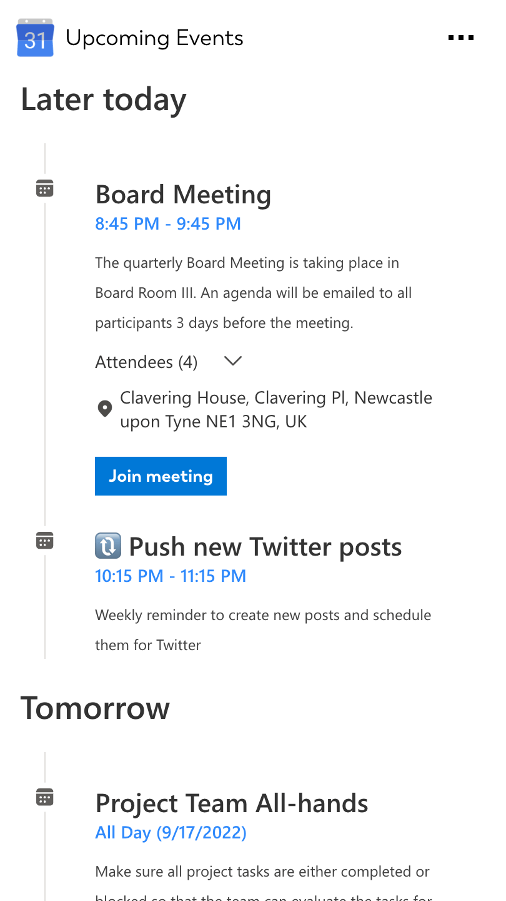Click the Google Calendar logo icon

(35, 38)
